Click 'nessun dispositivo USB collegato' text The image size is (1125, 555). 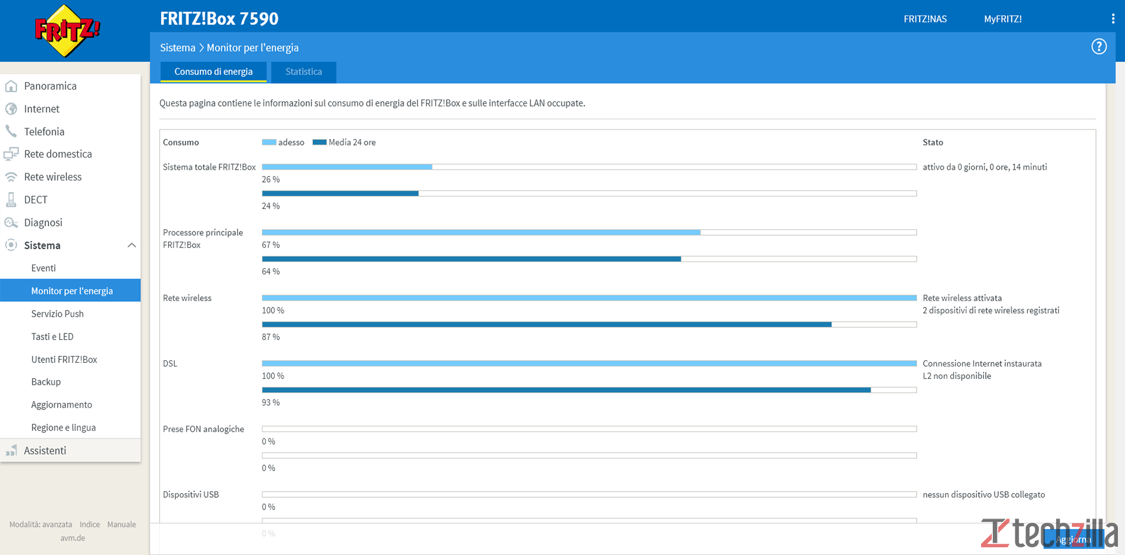point(983,494)
